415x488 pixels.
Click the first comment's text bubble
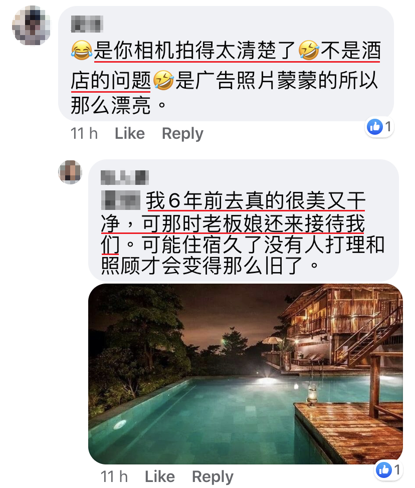coord(226,64)
